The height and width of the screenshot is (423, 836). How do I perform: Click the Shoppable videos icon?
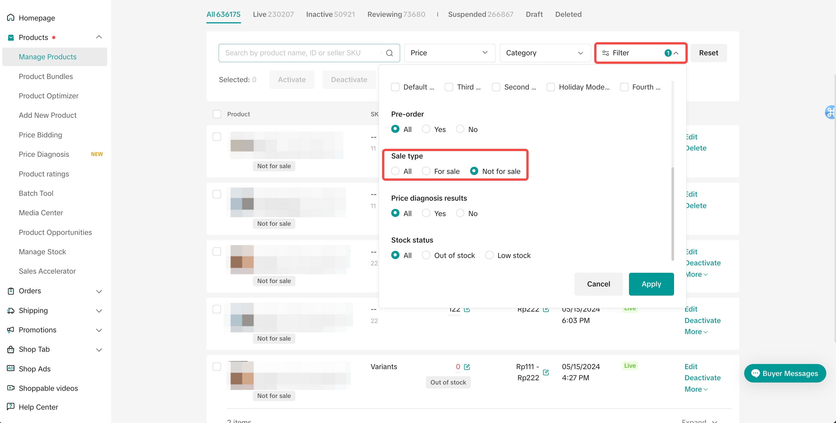coord(11,388)
